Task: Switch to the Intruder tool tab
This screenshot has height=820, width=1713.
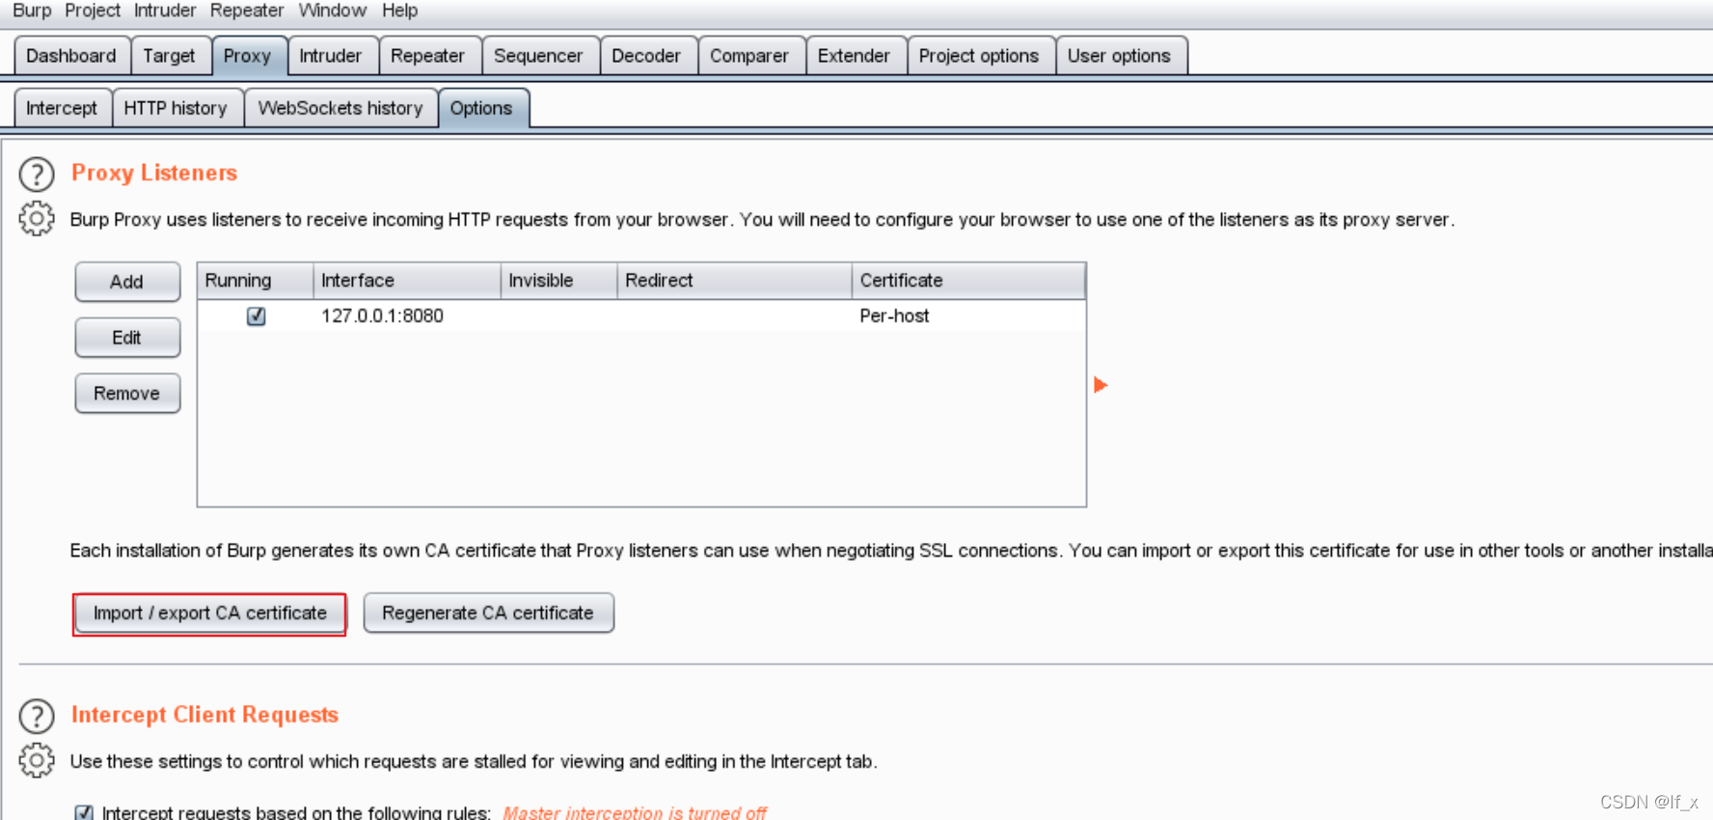Action: coord(331,56)
